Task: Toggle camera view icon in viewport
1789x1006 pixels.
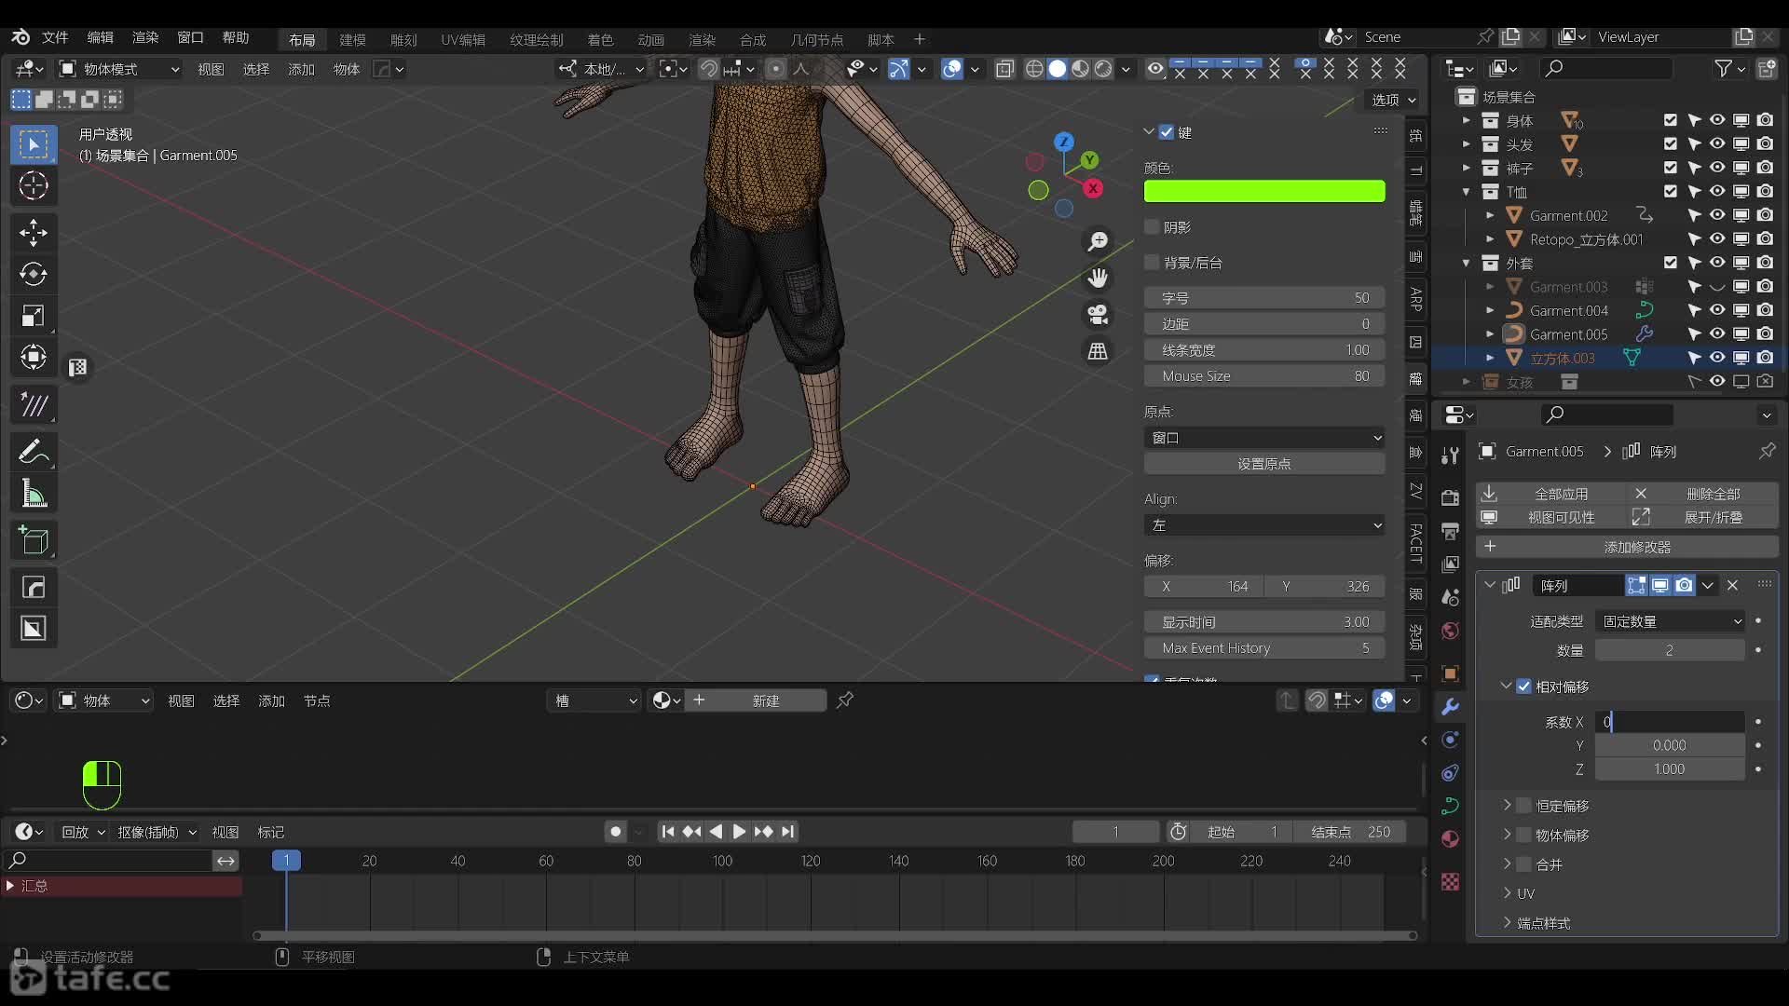Action: pos(1099,315)
